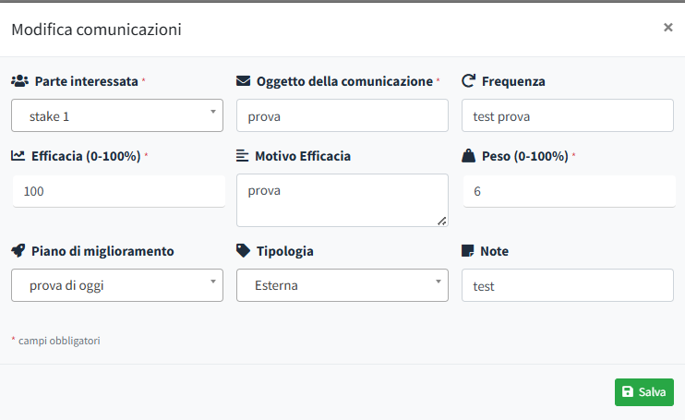Viewport: 685px width, 420px height.
Task: Close the Modifica comunicazioni dialog
Action: 667,28
